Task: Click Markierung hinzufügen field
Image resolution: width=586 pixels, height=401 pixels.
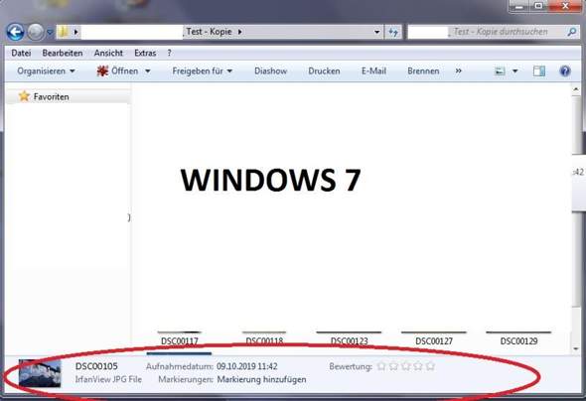Action: click(x=261, y=379)
